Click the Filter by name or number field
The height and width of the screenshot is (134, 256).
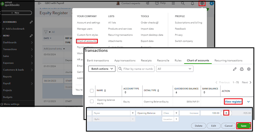click(136, 69)
